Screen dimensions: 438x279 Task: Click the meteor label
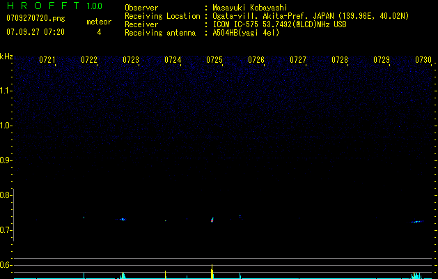[x=99, y=22]
